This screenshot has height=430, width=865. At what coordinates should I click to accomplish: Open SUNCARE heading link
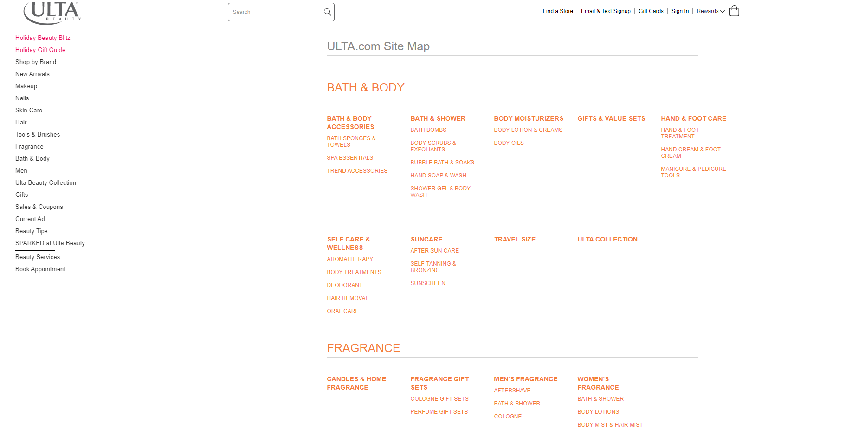tap(426, 239)
